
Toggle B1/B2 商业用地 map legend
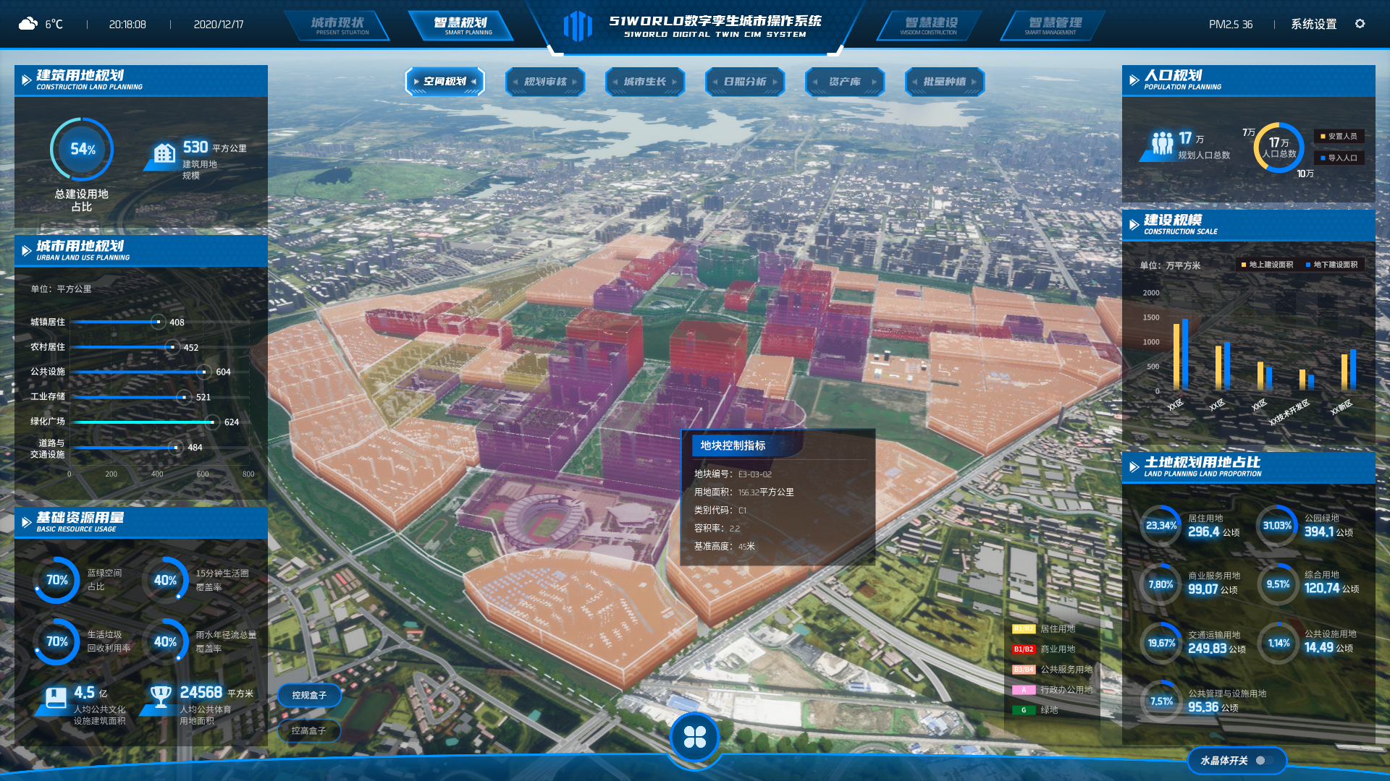pyautogui.click(x=1044, y=649)
